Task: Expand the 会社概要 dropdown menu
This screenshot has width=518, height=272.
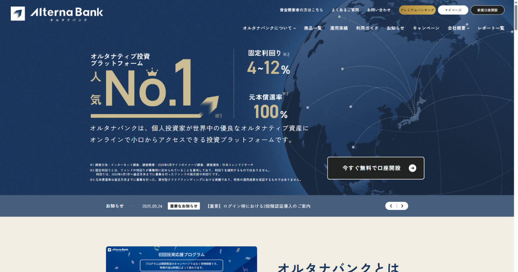Action: (458, 28)
